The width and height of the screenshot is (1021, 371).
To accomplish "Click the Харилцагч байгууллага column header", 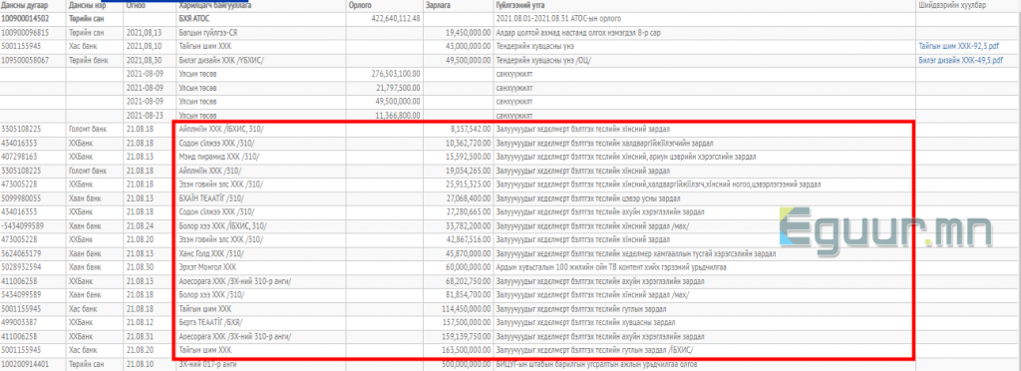I will point(215,5).
